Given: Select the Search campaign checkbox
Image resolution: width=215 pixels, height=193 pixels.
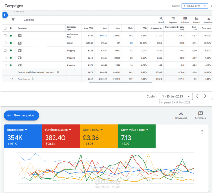Looking at the screenshot, I should coord(5,43).
